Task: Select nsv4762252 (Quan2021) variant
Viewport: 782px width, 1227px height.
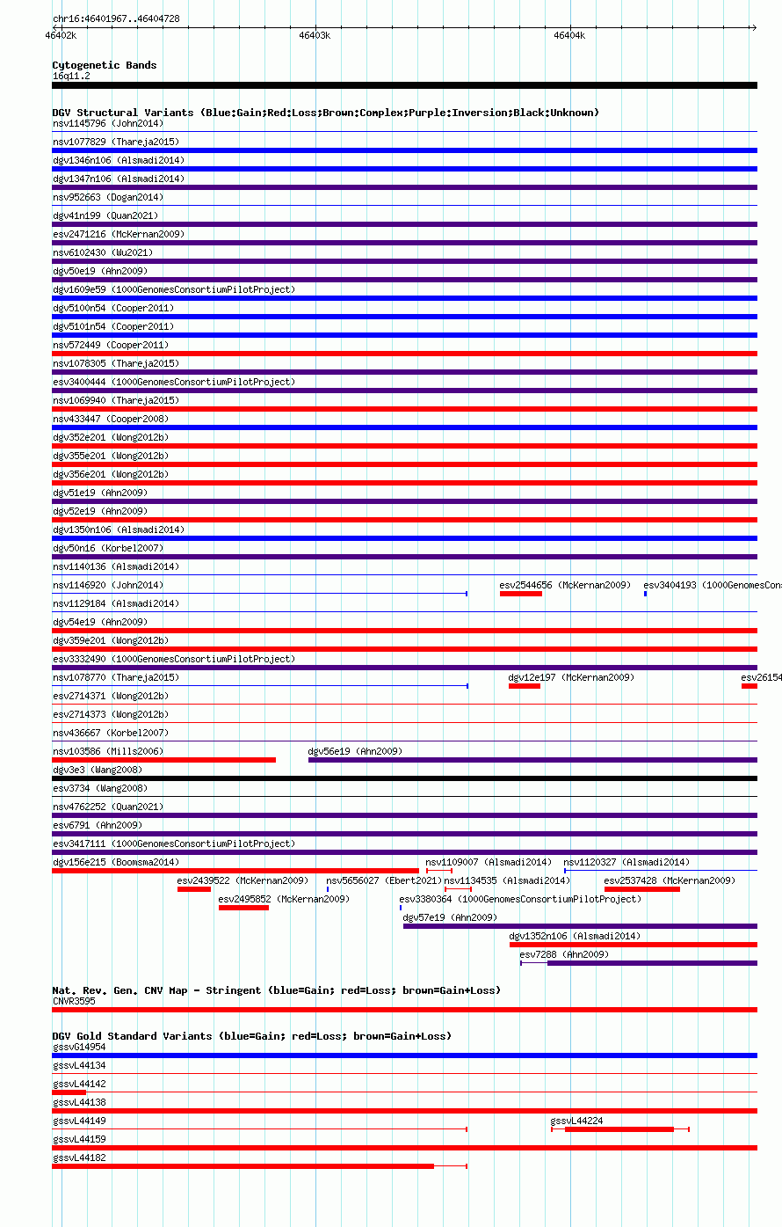Action: tap(404, 815)
